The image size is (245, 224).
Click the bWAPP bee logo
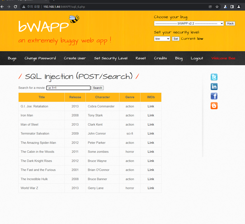click(74, 19)
